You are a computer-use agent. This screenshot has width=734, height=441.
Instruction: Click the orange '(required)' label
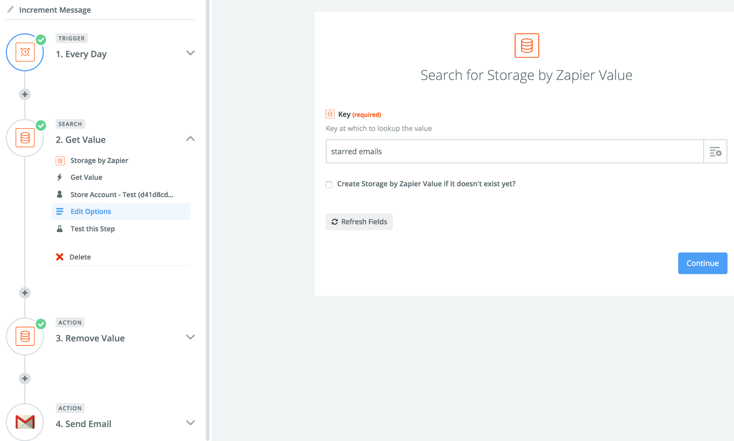(367, 115)
